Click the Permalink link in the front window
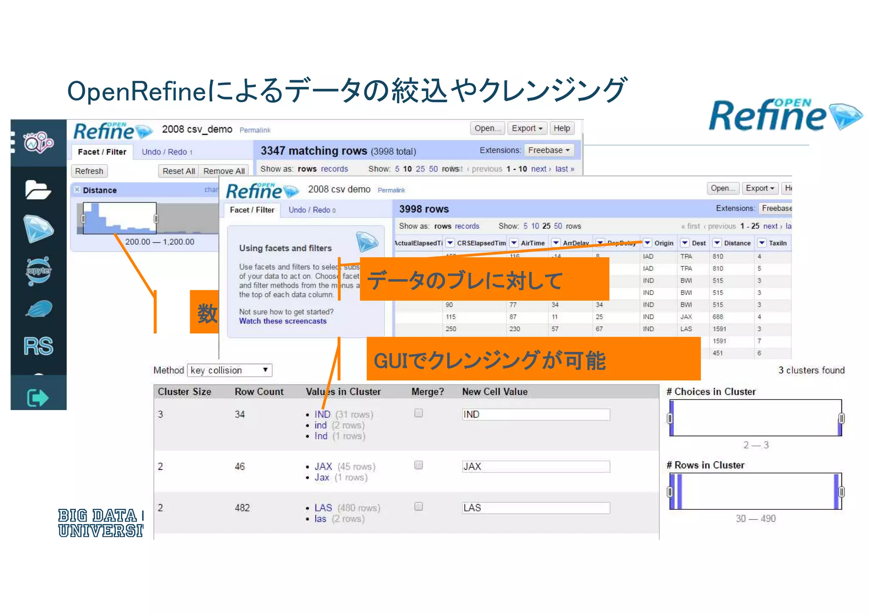869x614 pixels. [x=391, y=190]
